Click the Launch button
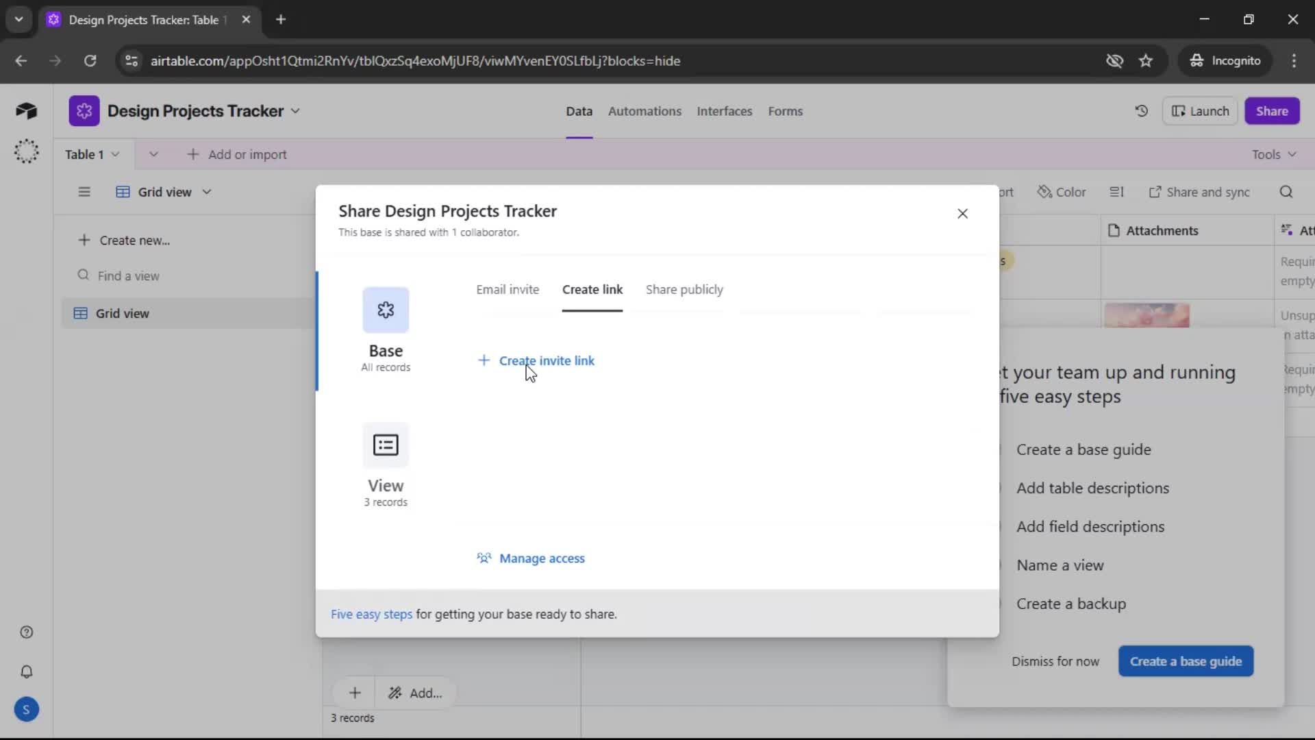Image resolution: width=1315 pixels, height=740 pixels. (1200, 111)
